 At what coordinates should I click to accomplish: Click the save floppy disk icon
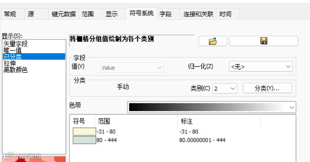[264, 41]
